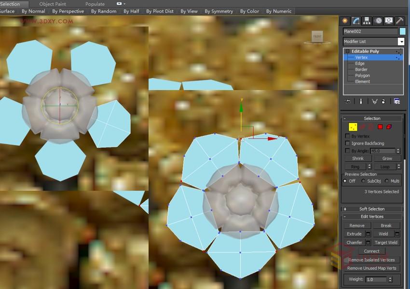
Task: Switch to the Object Paint ribbon tab
Action: [x=53, y=3]
